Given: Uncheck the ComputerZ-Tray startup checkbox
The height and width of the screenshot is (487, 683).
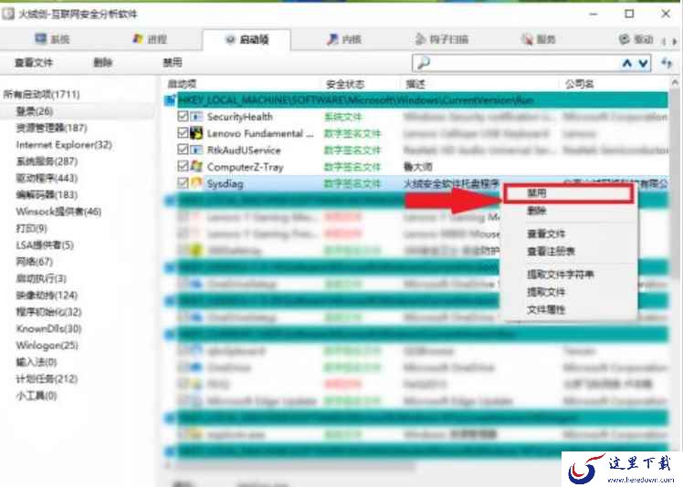Looking at the screenshot, I should pyautogui.click(x=183, y=166).
